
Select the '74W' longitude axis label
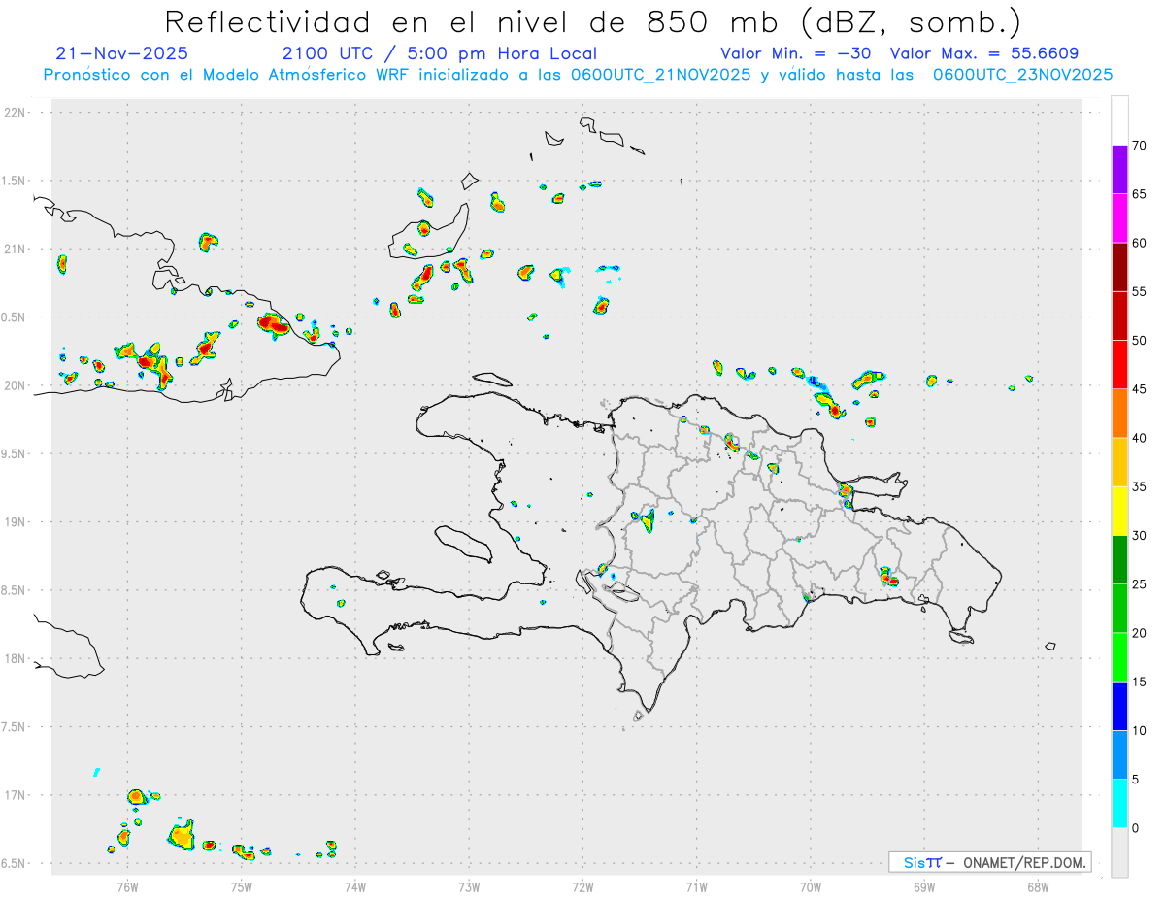(355, 887)
